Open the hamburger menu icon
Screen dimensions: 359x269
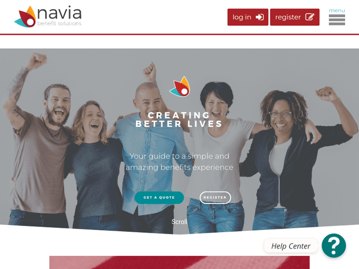(337, 20)
